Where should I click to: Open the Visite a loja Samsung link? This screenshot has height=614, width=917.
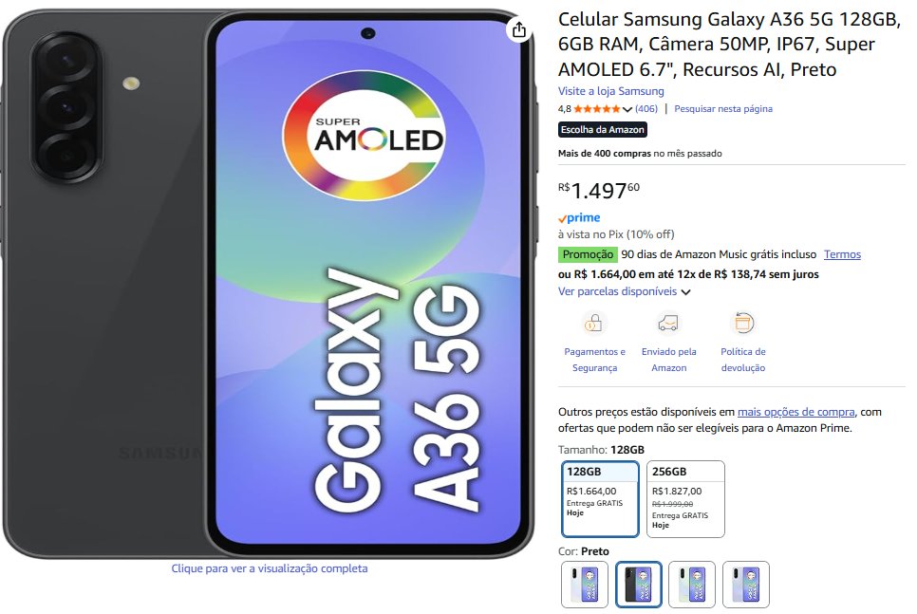pyautogui.click(x=611, y=91)
